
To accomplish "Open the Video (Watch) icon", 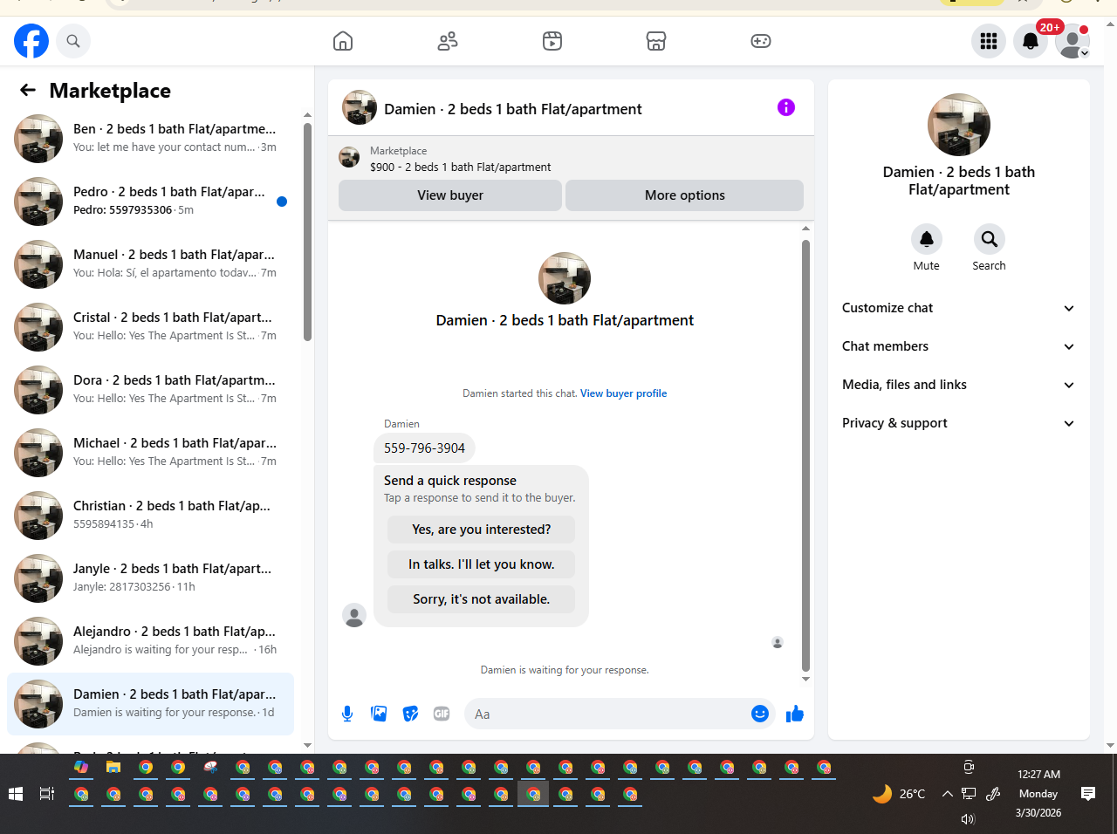I will click(x=552, y=41).
